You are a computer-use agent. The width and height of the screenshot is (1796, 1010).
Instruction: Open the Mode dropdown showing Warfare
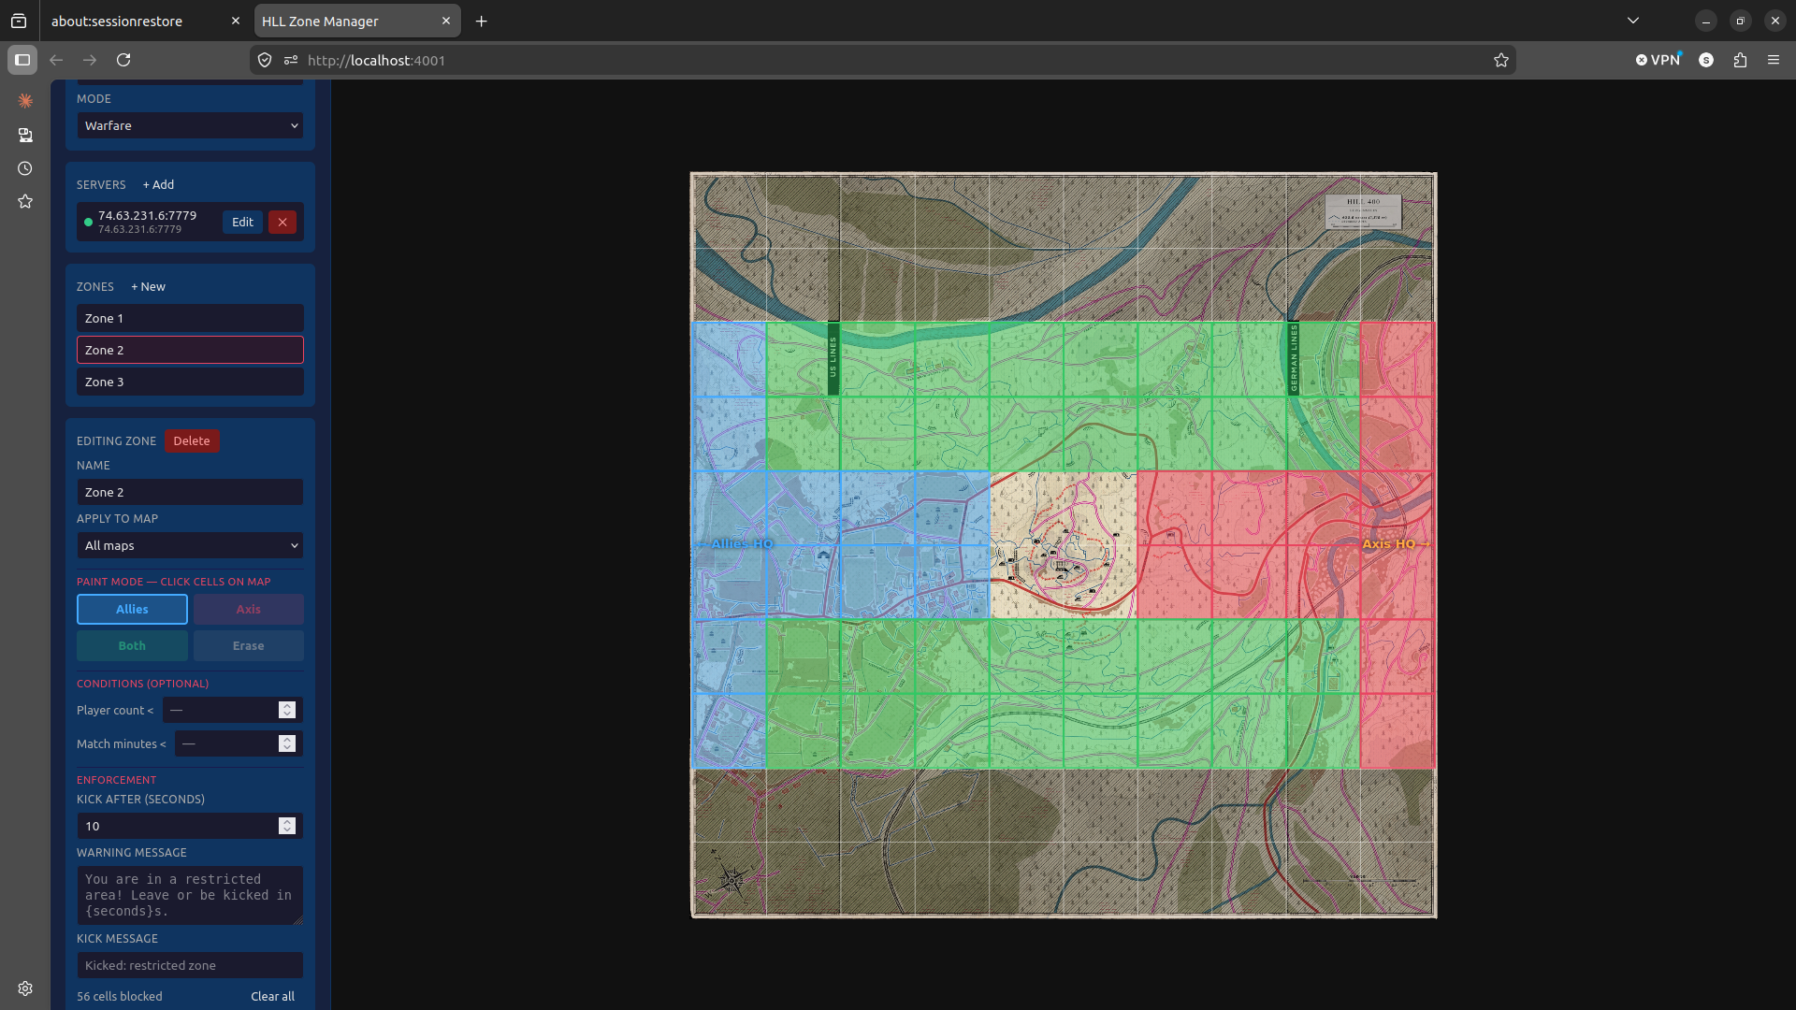[190, 125]
